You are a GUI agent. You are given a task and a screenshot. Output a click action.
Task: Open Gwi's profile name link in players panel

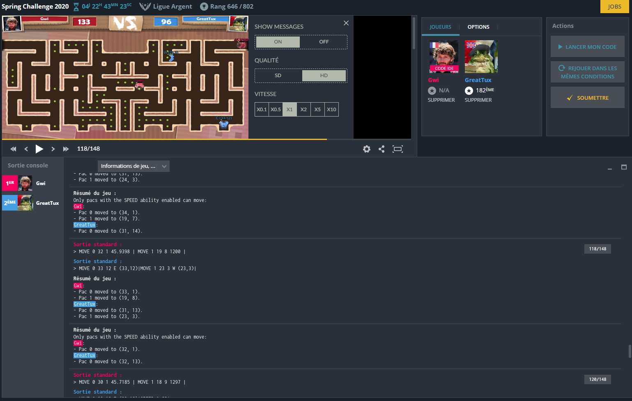433,80
